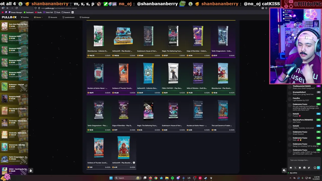
Task: Toggle the chat panel with bubble icon
Action: click(x=284, y=170)
